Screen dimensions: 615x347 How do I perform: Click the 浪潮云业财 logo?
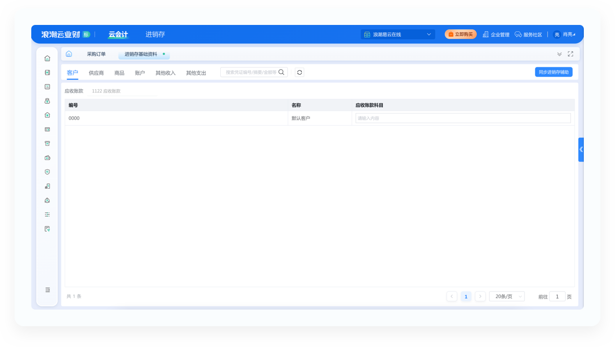[61, 34]
